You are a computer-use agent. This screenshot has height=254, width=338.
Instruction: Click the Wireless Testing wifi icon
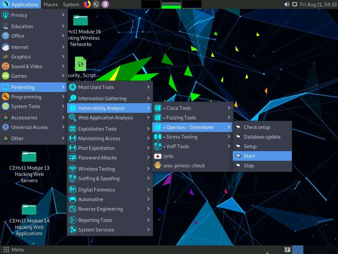point(73,169)
